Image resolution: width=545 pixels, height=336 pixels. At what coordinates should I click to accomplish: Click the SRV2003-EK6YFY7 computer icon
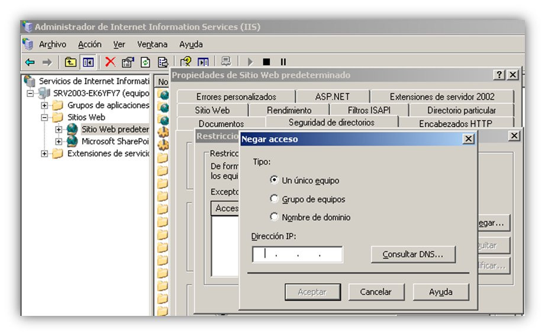pos(44,93)
